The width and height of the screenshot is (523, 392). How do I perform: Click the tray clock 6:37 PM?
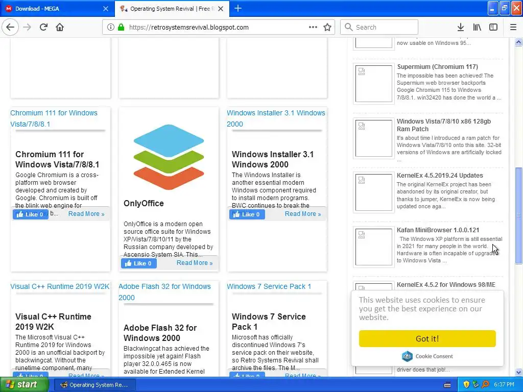click(504, 385)
